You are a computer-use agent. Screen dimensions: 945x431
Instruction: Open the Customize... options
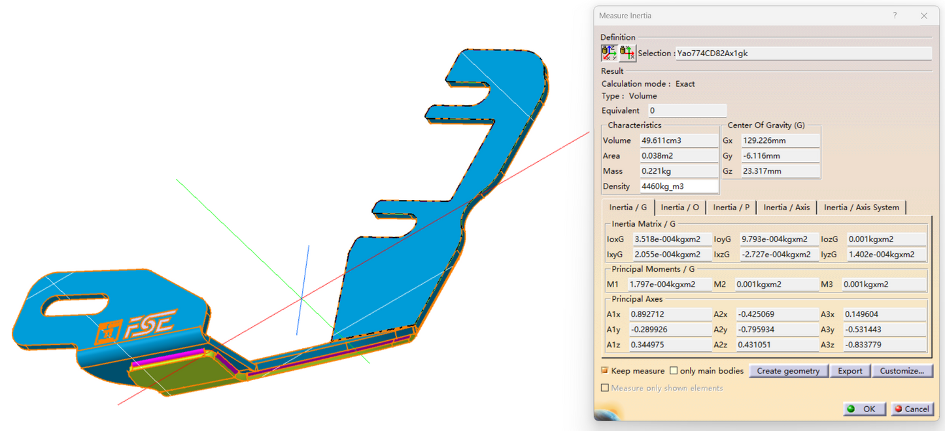901,371
